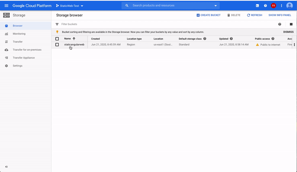Click the us-east1 location cell

pyautogui.click(x=163, y=44)
